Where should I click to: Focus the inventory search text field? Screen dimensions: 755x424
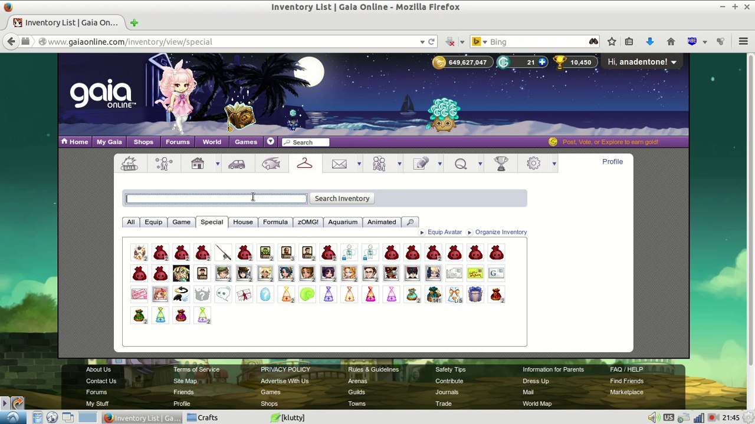pyautogui.click(x=216, y=198)
